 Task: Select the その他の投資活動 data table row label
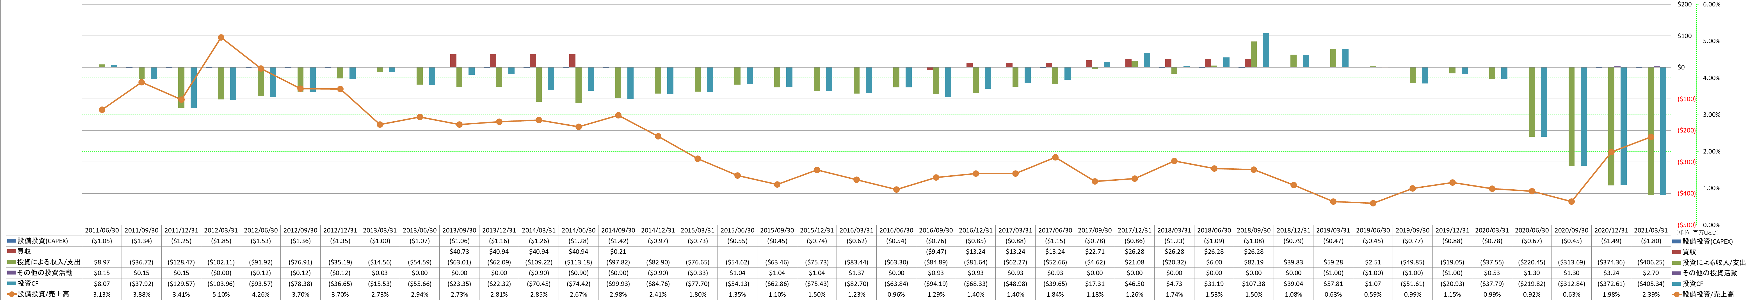tap(45, 273)
